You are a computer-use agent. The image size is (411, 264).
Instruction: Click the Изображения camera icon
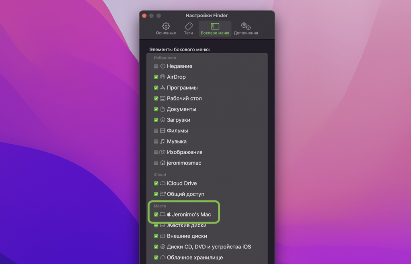[x=163, y=152]
